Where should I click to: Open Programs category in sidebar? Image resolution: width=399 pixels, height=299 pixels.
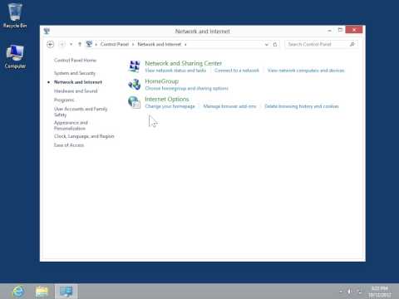pyautogui.click(x=64, y=100)
